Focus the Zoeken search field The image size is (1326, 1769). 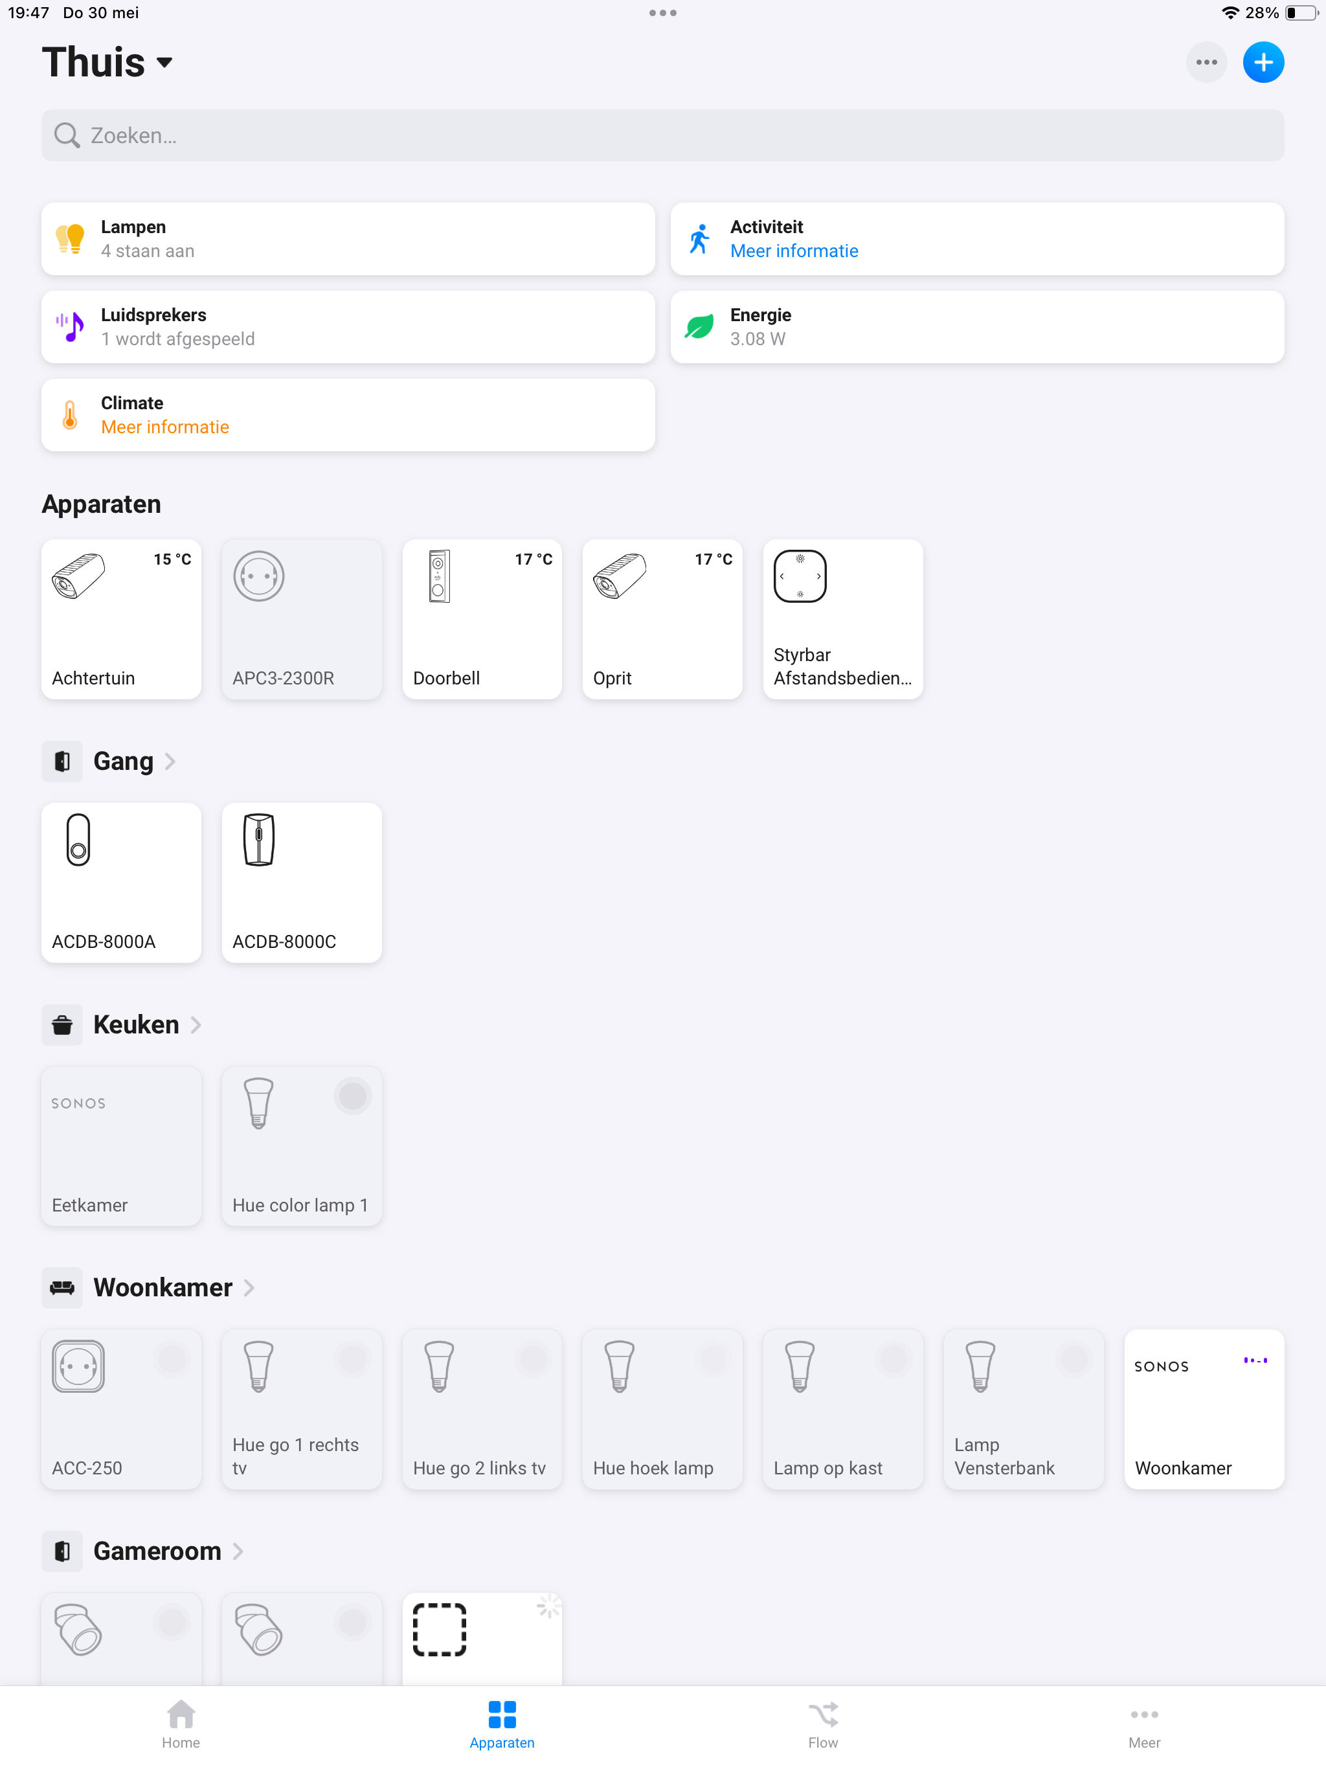(x=663, y=135)
